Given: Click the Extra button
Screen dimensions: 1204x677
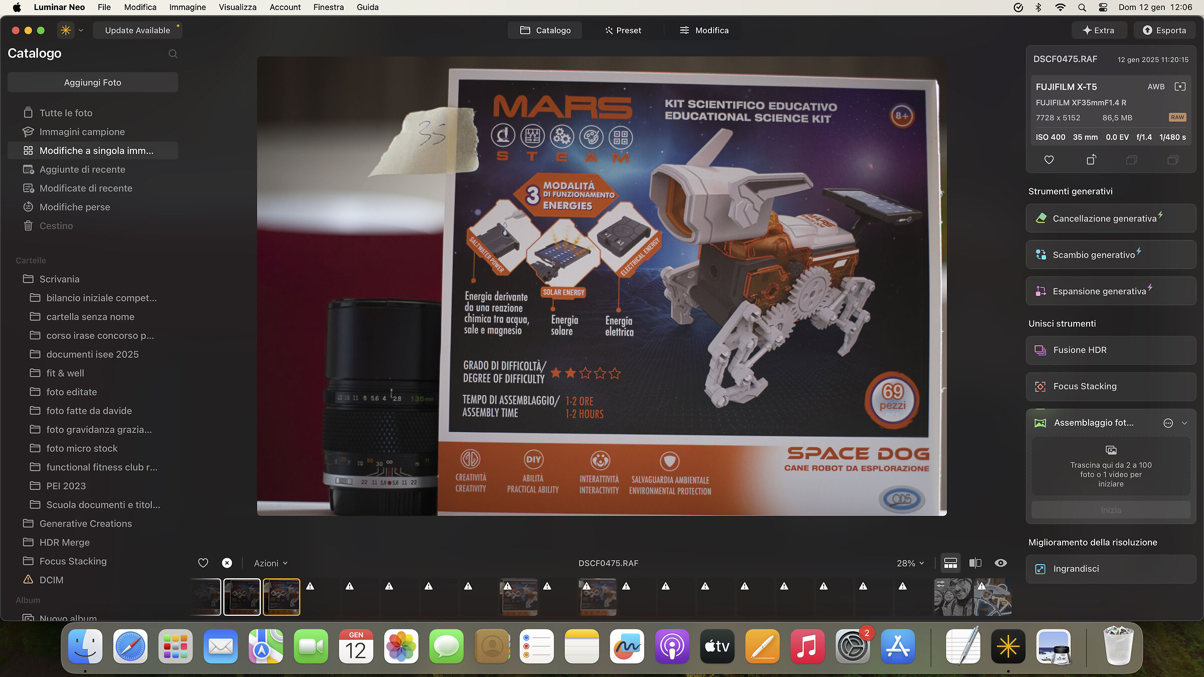Looking at the screenshot, I should click(x=1099, y=30).
